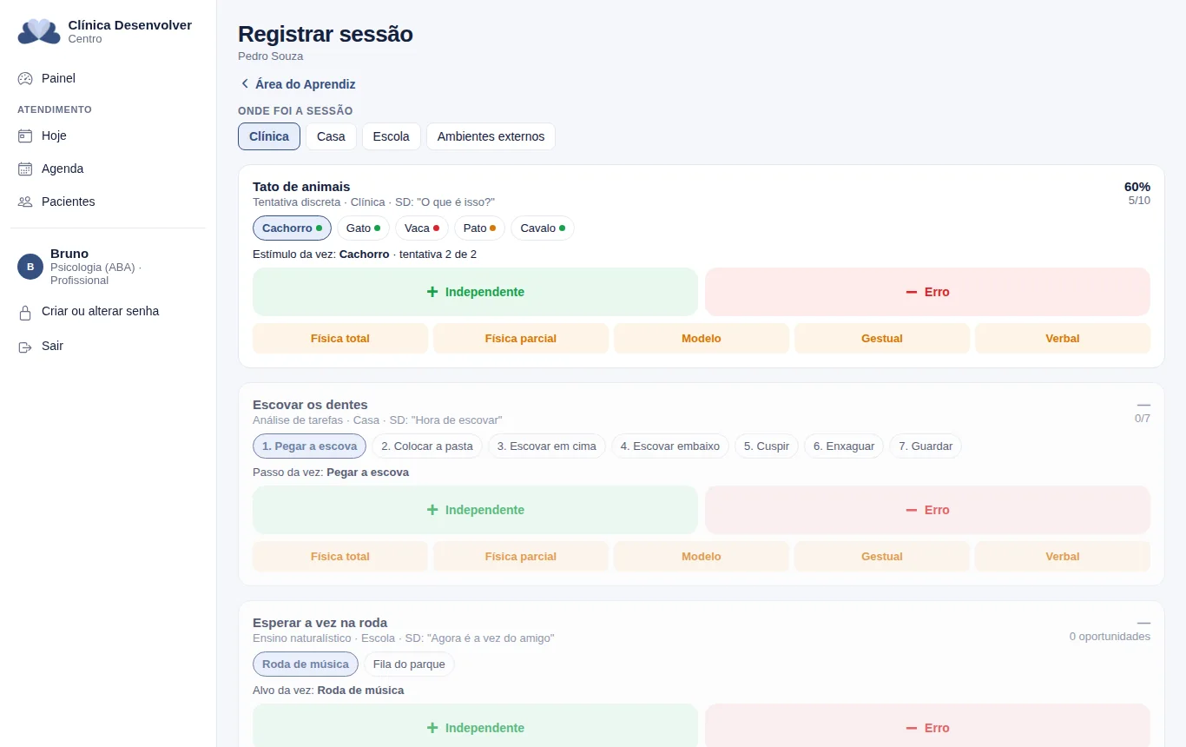Click the Sair logout icon
Viewport: 1186px width, 747px height.
(x=25, y=347)
